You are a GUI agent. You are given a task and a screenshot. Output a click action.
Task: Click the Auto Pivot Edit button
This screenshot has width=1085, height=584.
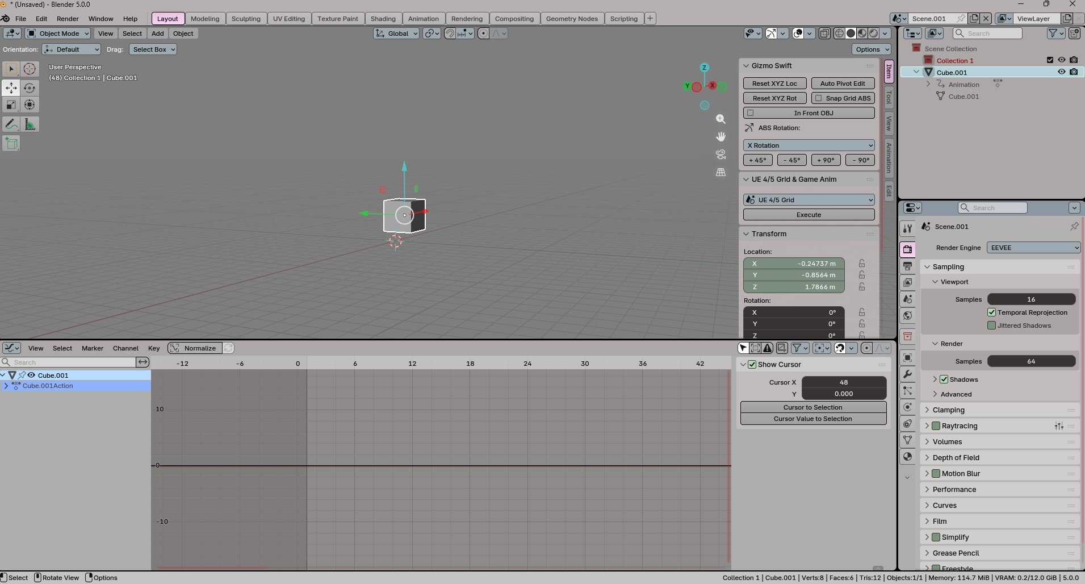coord(843,84)
